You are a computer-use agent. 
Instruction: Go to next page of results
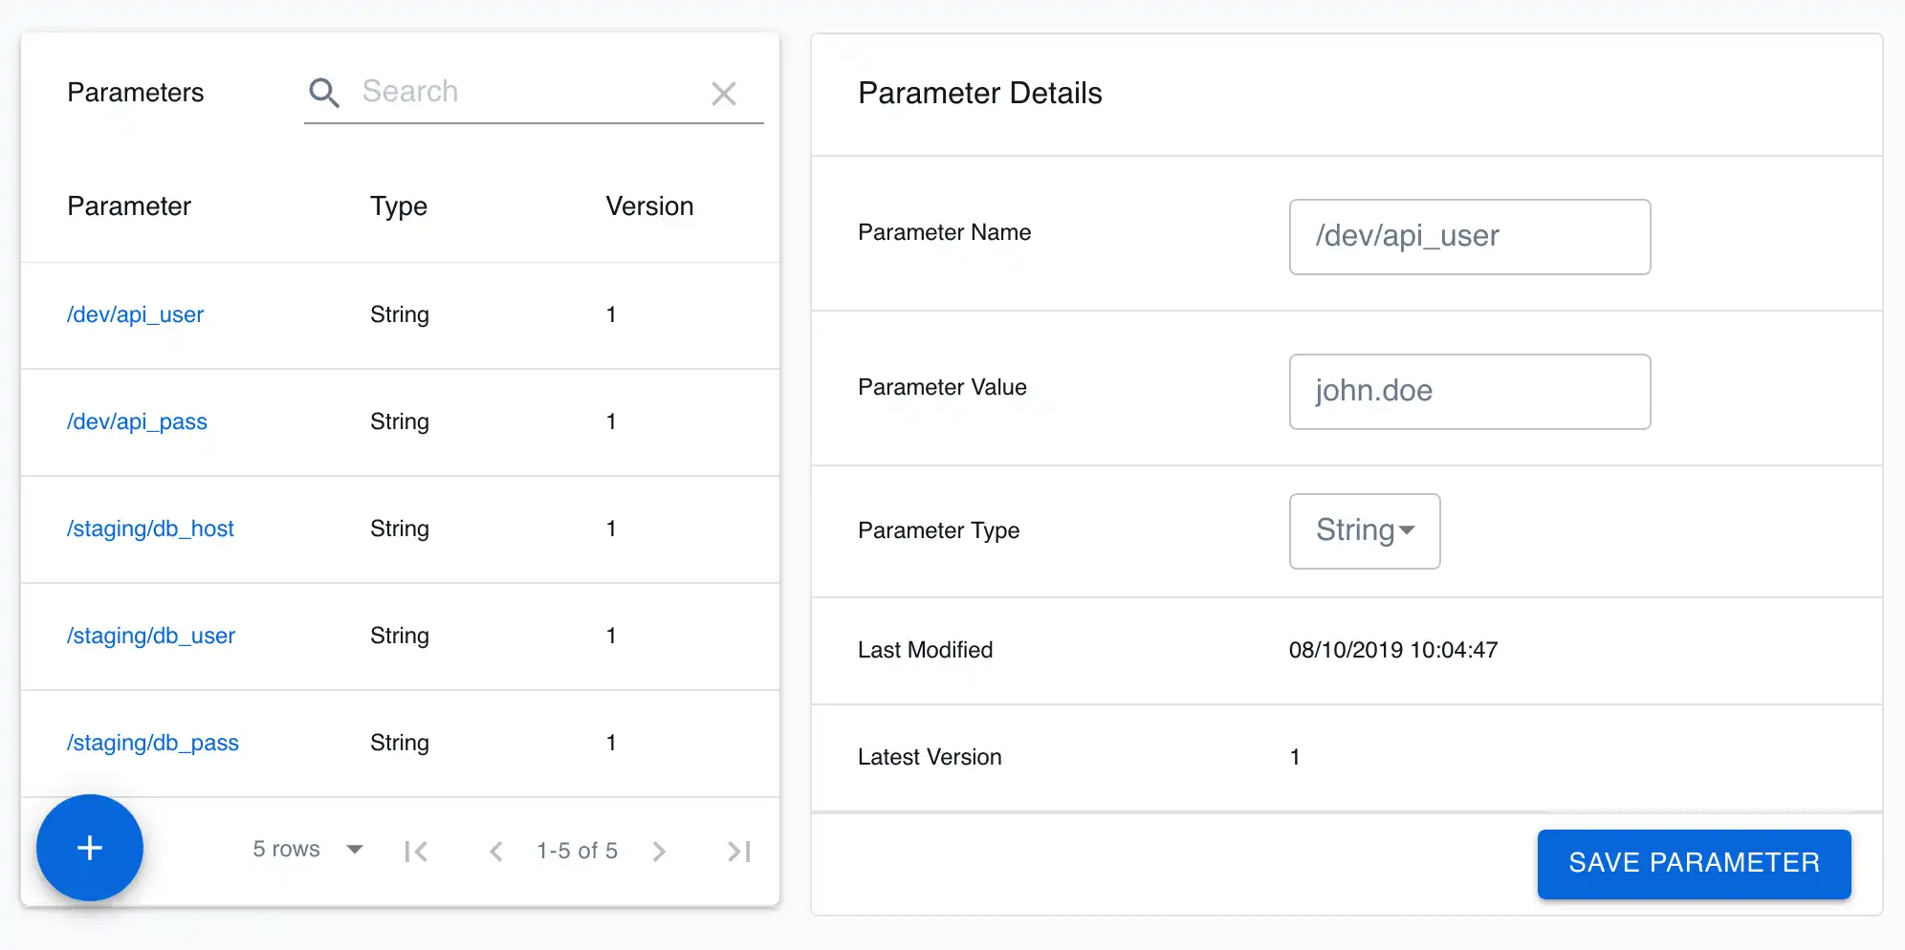point(659,851)
